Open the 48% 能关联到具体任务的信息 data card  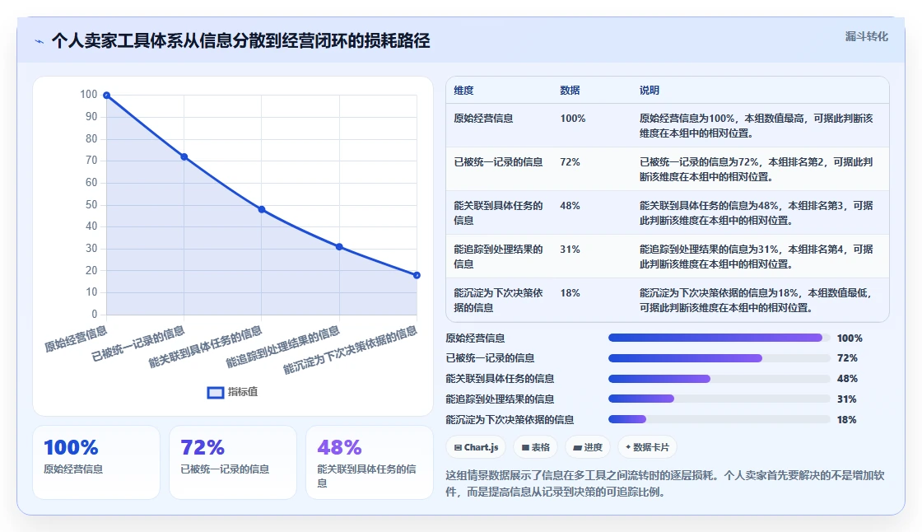370,463
